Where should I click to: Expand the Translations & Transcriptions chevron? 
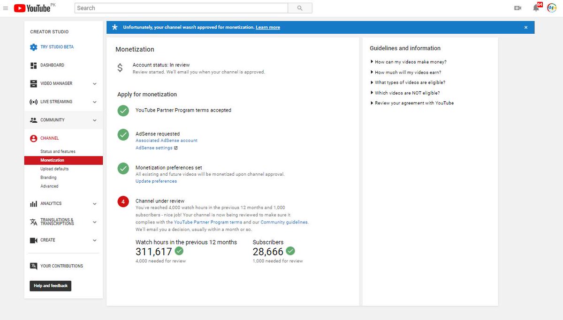pos(95,222)
